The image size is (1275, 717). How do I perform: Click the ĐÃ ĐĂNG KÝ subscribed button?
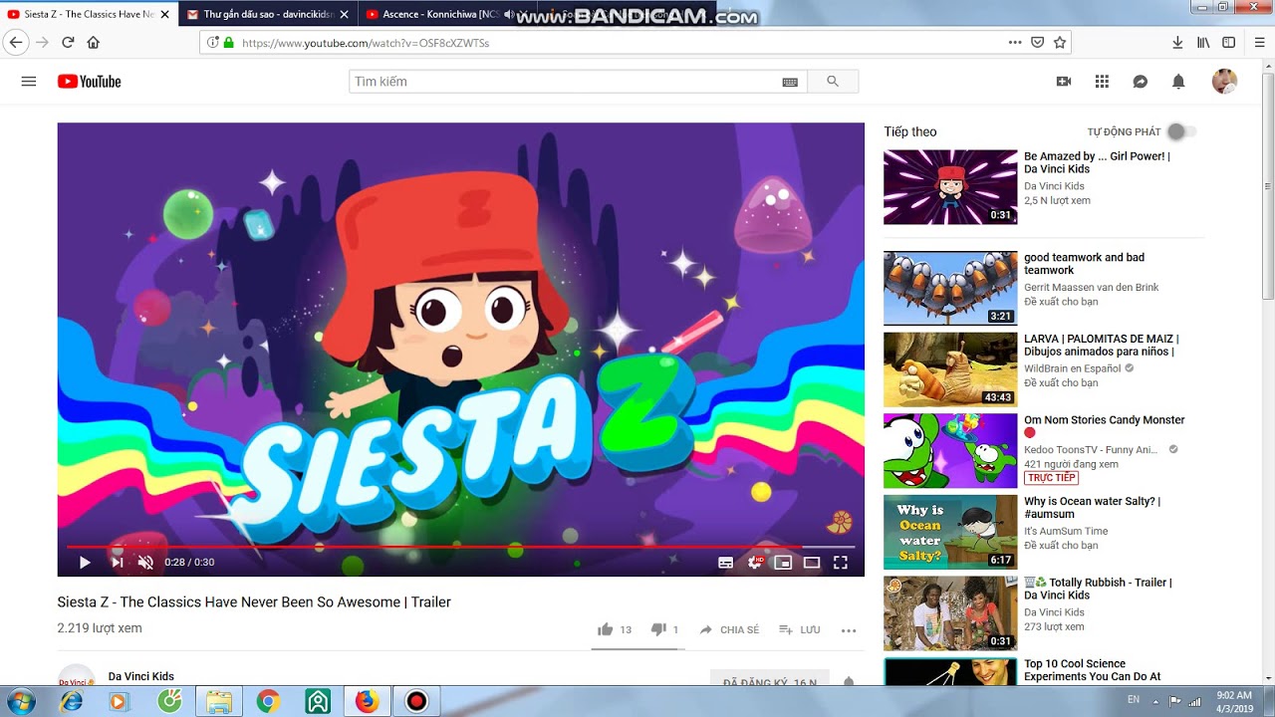pyautogui.click(x=770, y=682)
